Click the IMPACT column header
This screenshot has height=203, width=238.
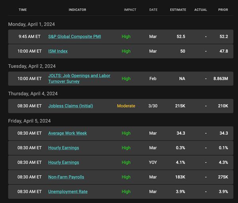130,10
